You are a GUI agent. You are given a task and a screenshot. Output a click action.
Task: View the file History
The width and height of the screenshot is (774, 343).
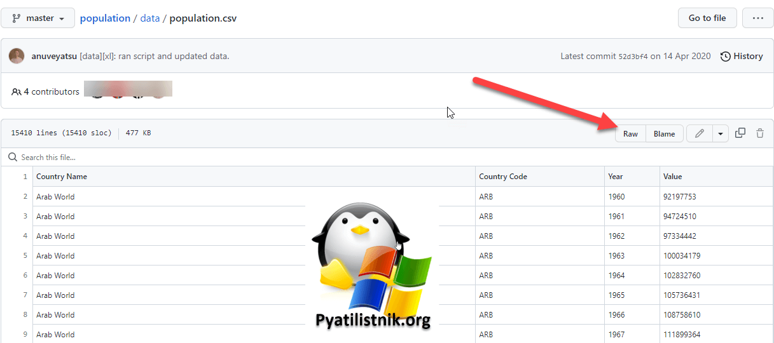pos(742,56)
